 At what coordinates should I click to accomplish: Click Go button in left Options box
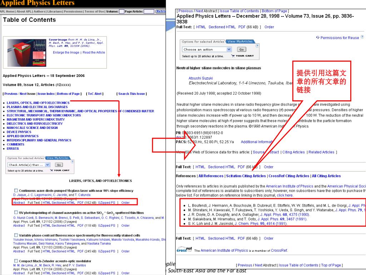point(59,165)
